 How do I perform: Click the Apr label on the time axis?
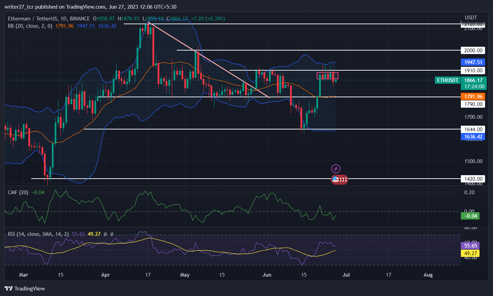pyautogui.click(x=106, y=275)
